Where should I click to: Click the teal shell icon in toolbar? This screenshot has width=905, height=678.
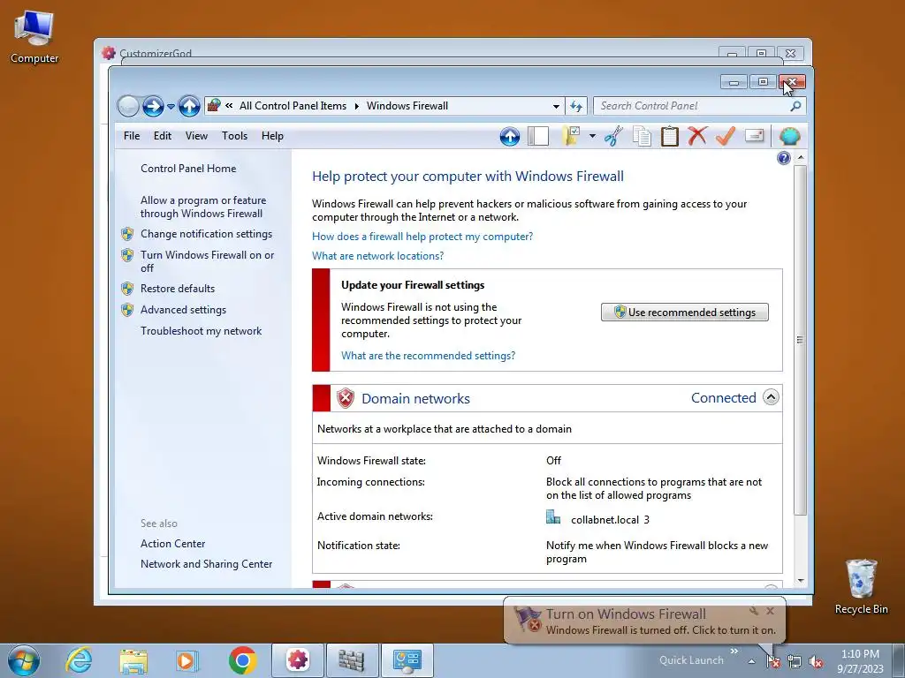pos(789,137)
